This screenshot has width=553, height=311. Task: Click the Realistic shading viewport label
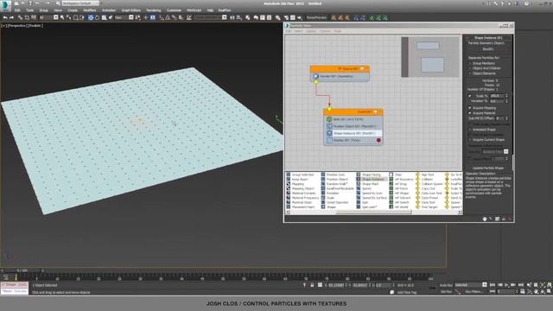[x=35, y=26]
